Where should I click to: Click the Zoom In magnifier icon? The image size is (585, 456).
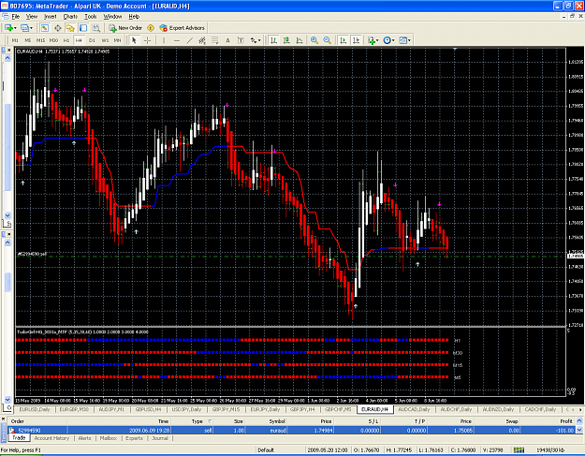click(314, 40)
